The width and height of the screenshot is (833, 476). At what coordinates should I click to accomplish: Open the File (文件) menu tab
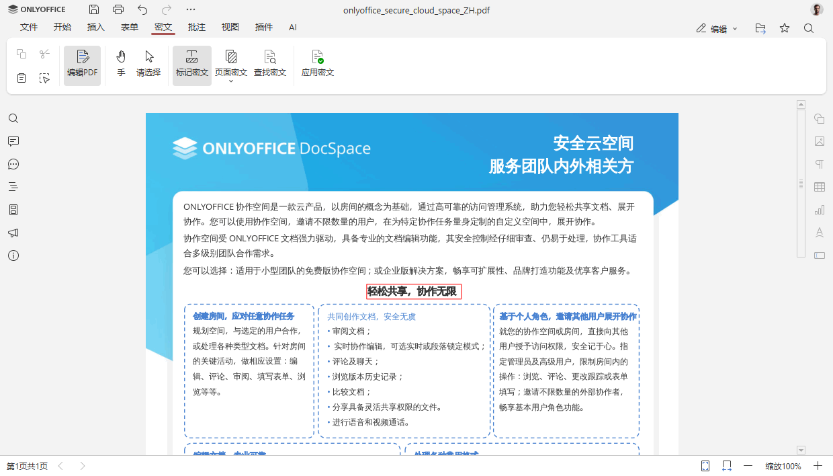29,28
